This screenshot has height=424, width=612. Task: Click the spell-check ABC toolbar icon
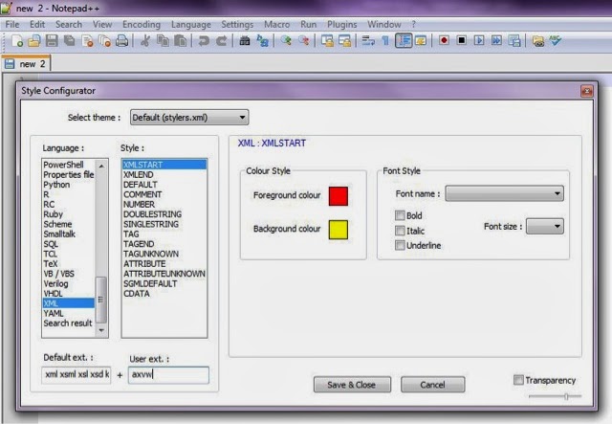point(555,40)
